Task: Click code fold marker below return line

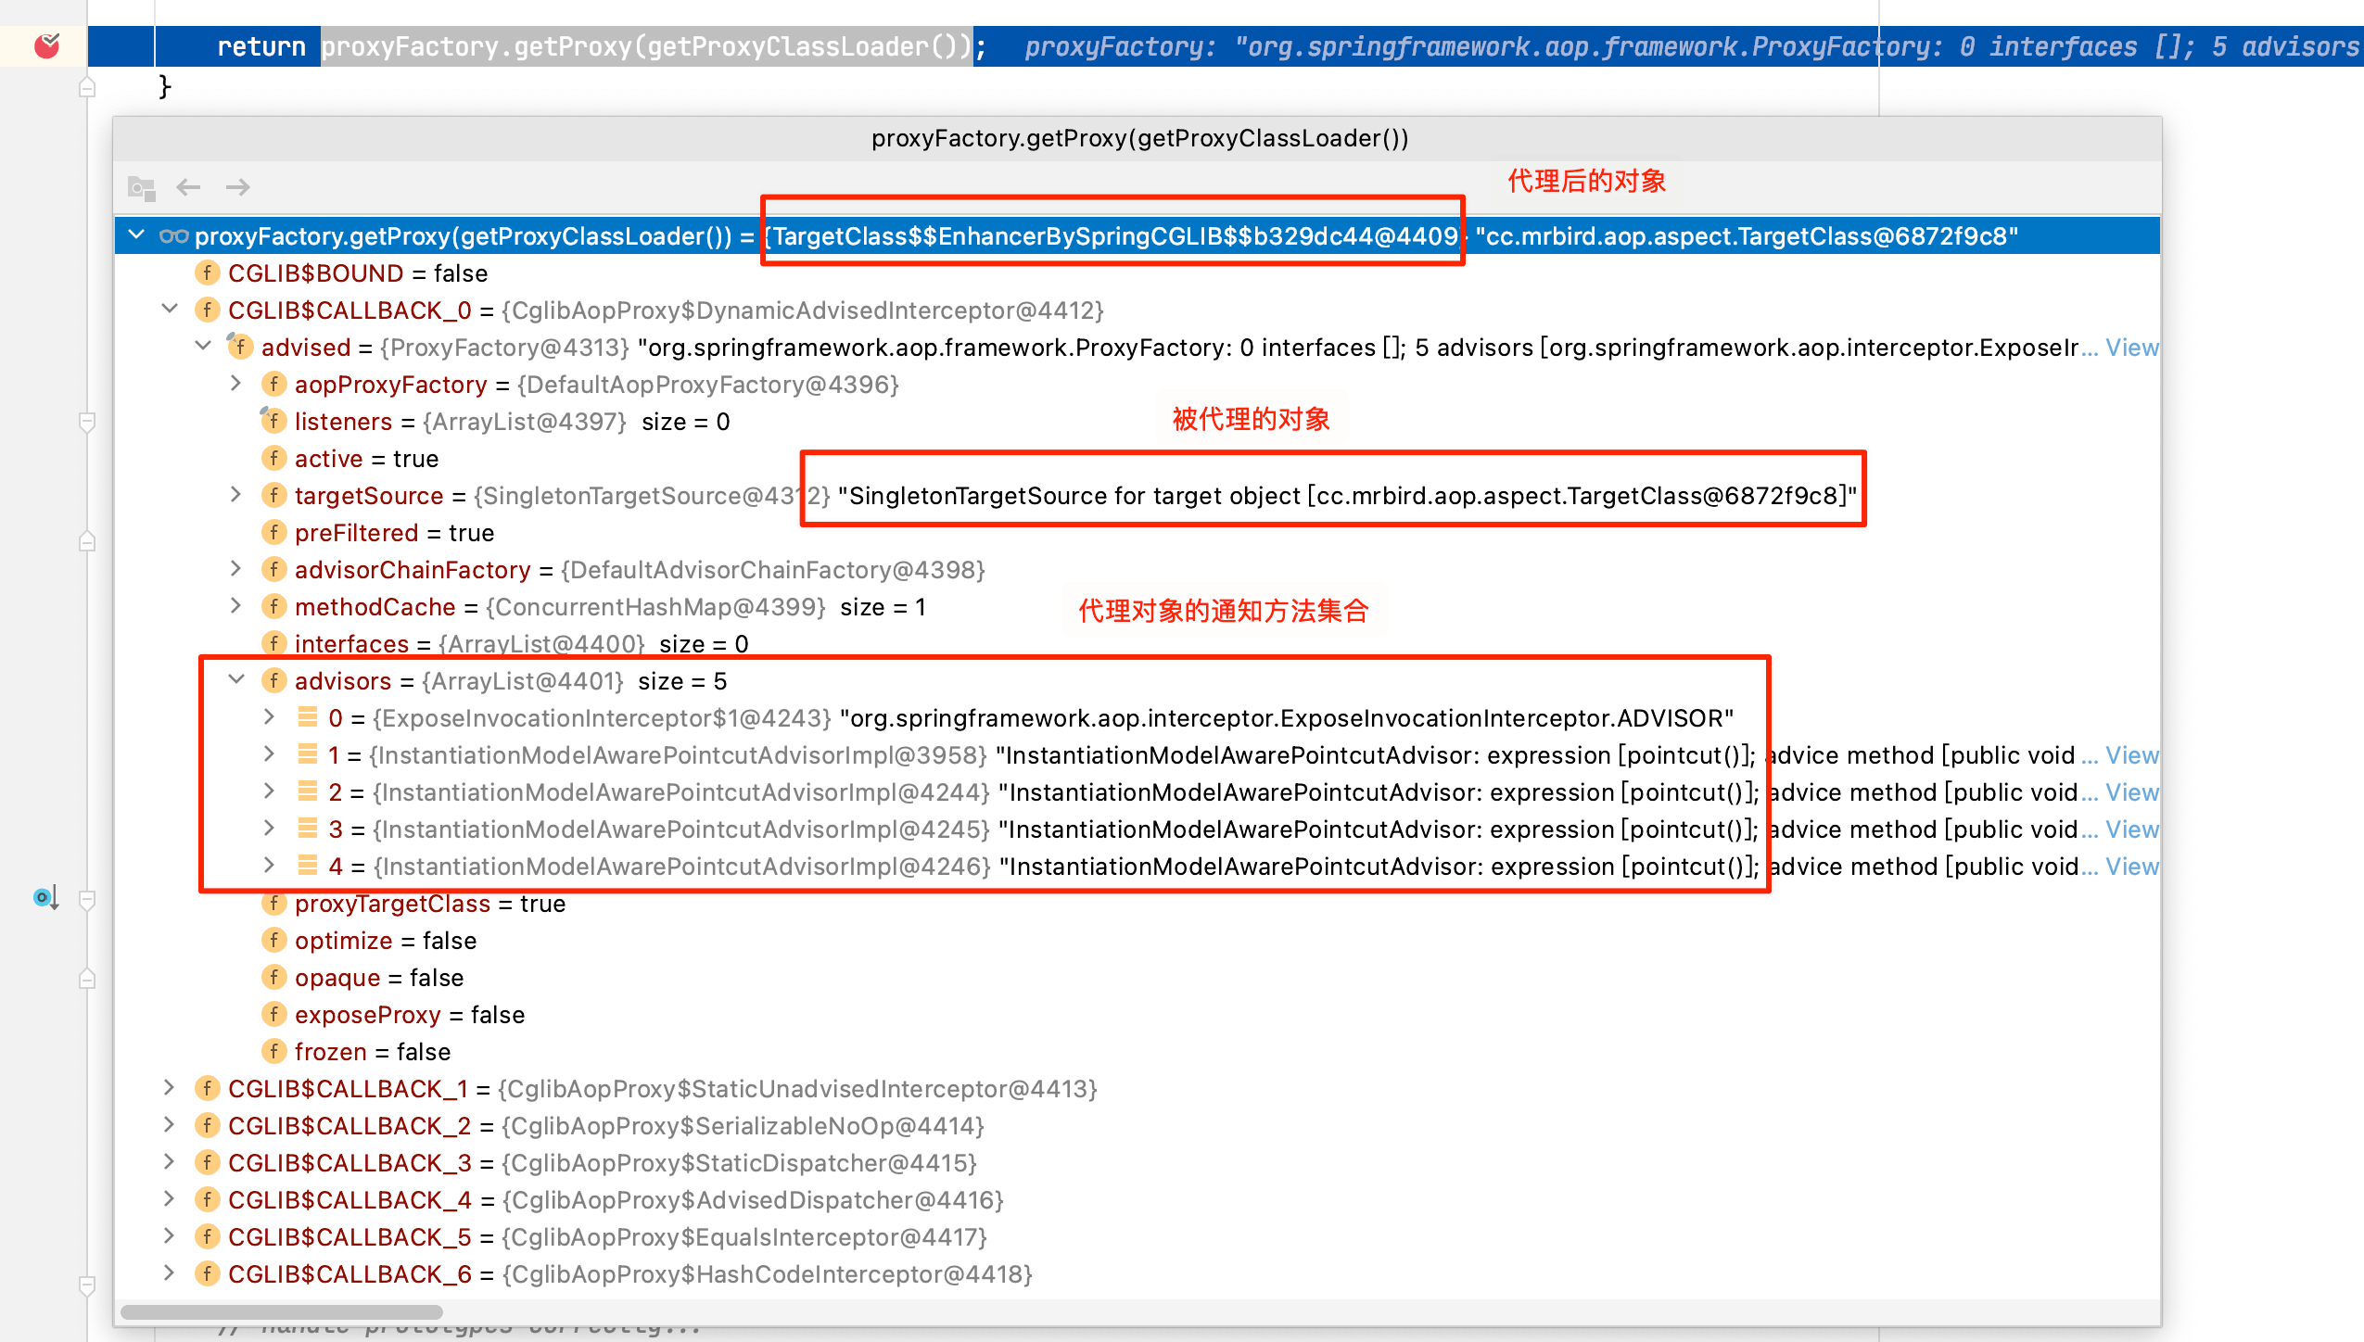Action: coord(87,87)
